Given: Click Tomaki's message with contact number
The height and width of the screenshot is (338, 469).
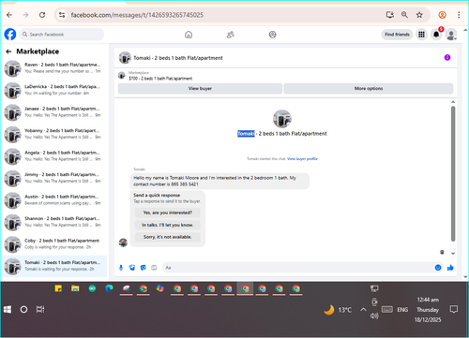Looking at the screenshot, I should [x=219, y=181].
